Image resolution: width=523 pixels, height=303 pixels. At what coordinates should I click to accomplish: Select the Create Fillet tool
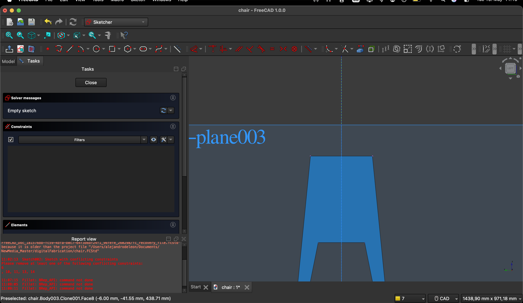[x=329, y=49]
